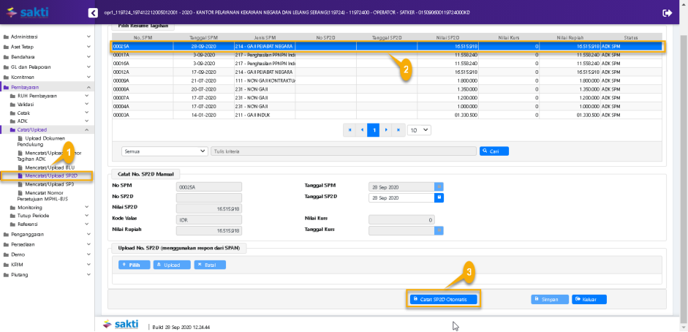
Task: Expand the Administrasi menu
Action: click(47, 36)
